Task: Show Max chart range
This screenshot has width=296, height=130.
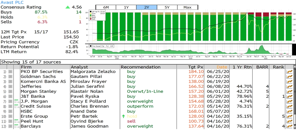Action: pyautogui.click(x=187, y=7)
